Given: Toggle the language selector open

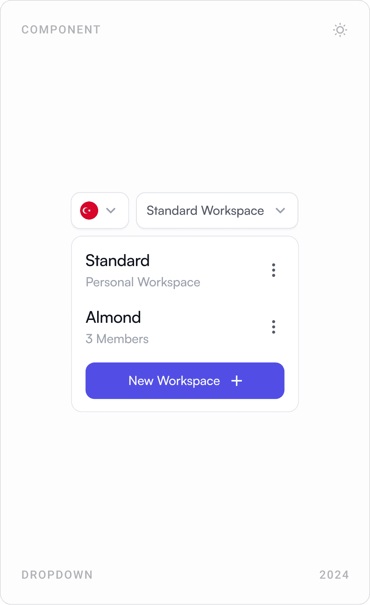Looking at the screenshot, I should point(100,211).
